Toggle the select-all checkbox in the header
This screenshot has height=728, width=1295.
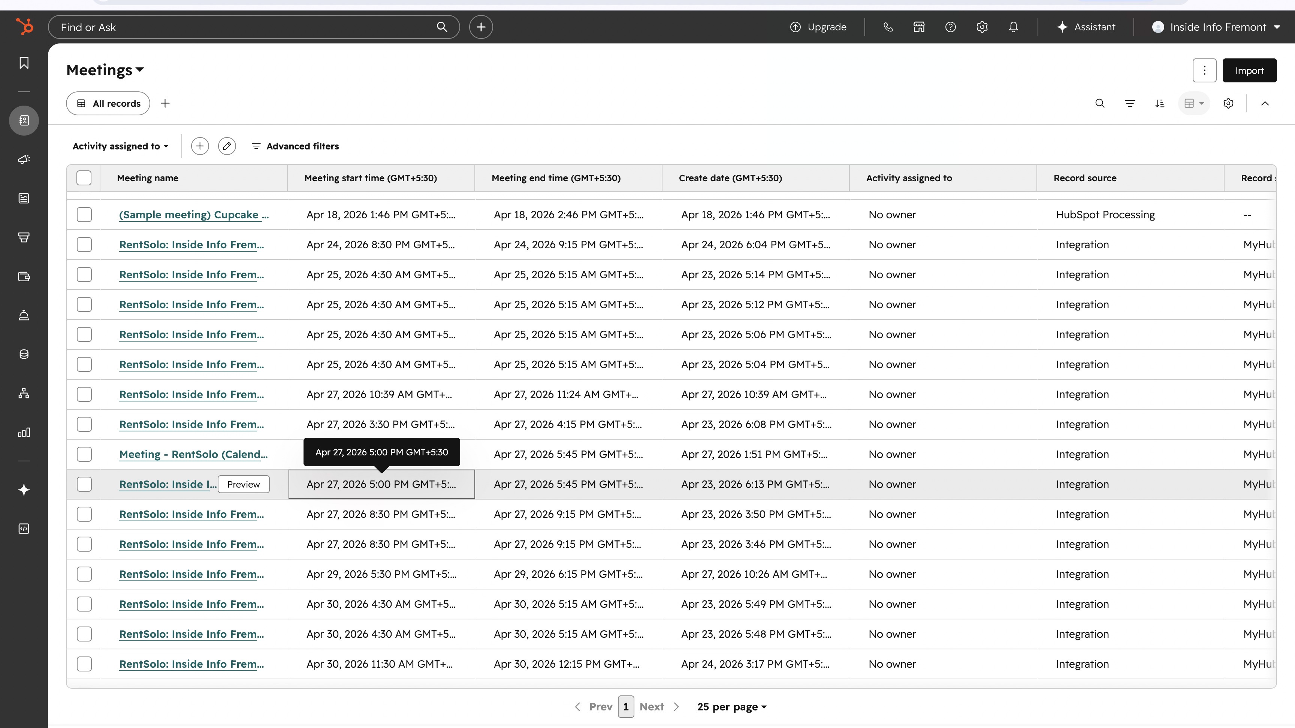[84, 178]
